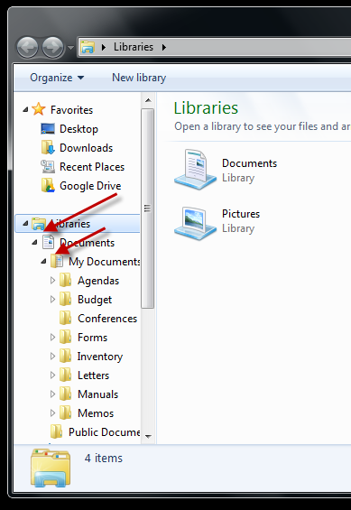Open Desktop from Favorites
Viewport: 351px width, 510px height.
pyautogui.click(x=79, y=129)
